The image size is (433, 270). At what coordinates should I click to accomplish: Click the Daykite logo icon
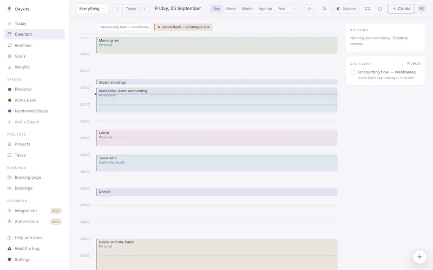tap(9, 9)
